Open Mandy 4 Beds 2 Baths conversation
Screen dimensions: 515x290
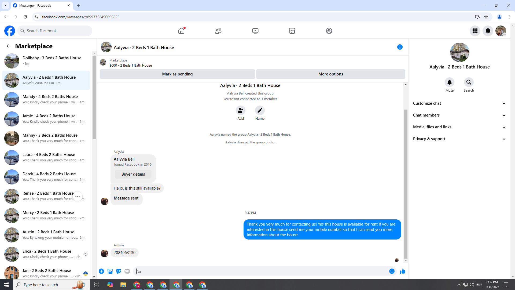[46, 99]
